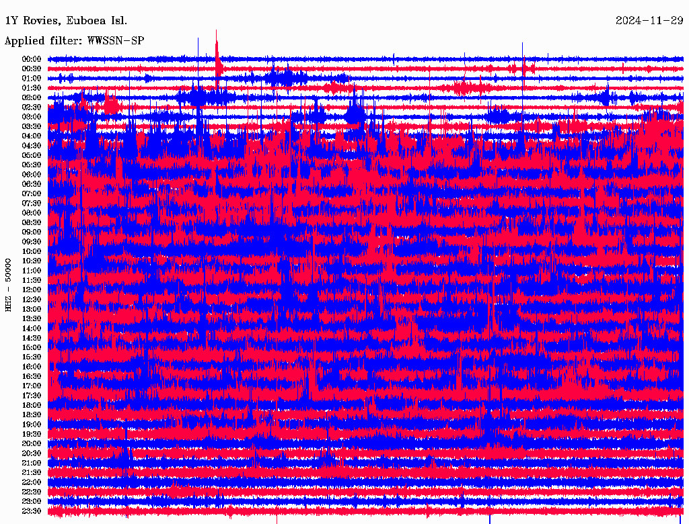Select the 14:00 time label
The height and width of the screenshot is (524, 689).
click(x=31, y=329)
